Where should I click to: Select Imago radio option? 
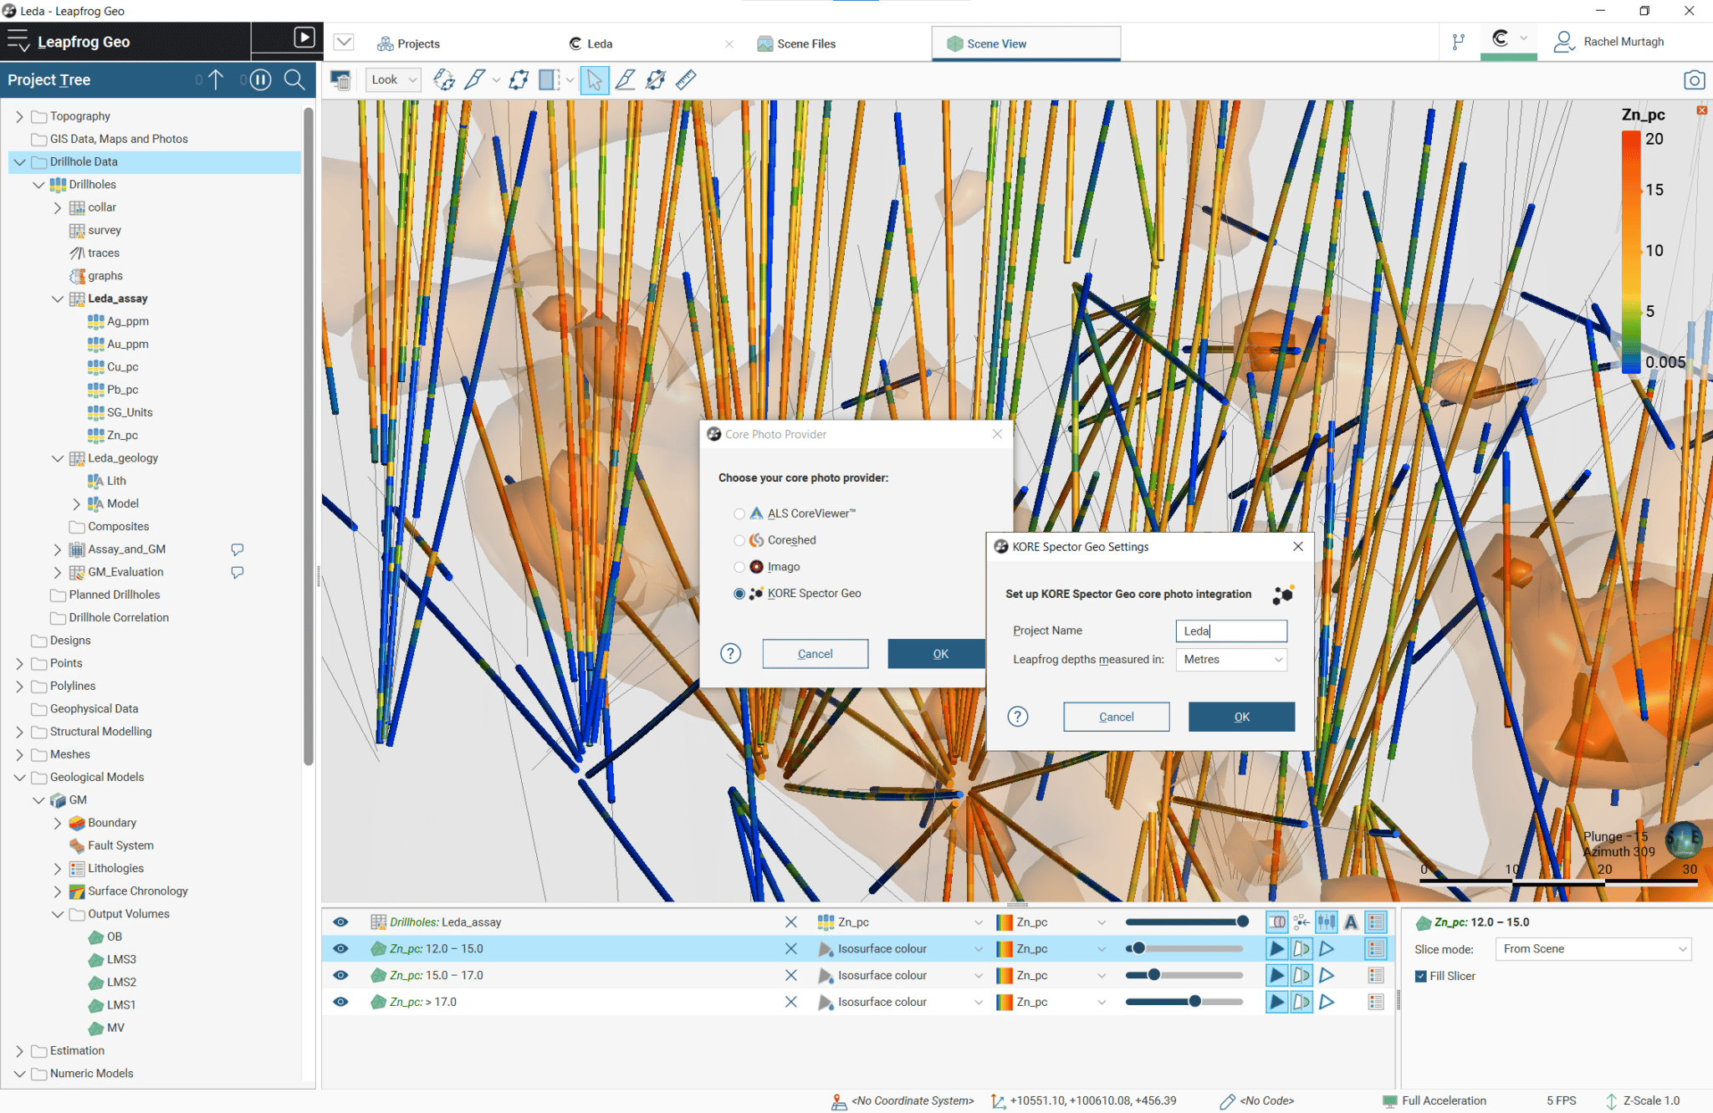pyautogui.click(x=739, y=567)
